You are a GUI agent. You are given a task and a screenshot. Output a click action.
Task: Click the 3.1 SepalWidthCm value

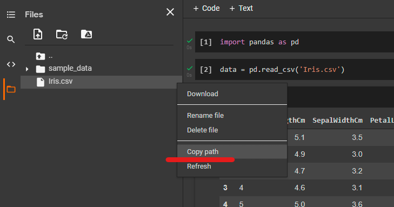pos(357,188)
